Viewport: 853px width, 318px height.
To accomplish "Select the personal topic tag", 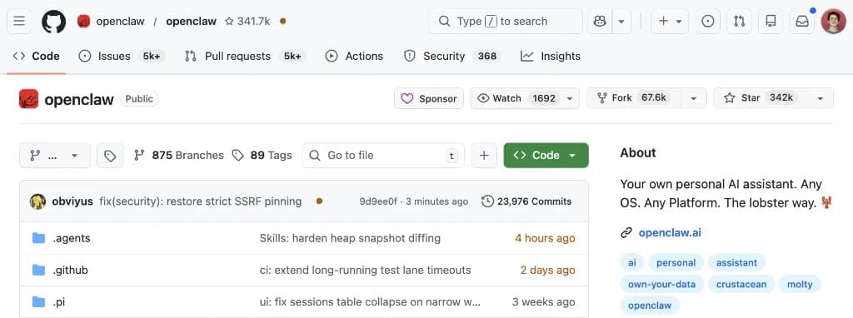I will click(x=676, y=262).
